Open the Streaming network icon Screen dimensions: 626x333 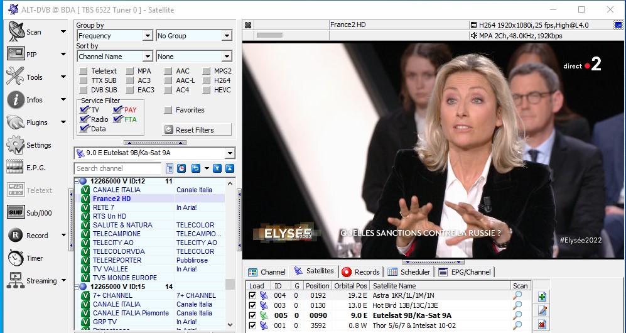pos(16,281)
